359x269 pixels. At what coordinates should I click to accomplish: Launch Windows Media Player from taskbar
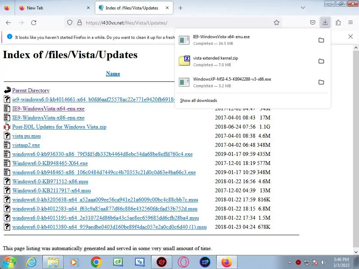74,262
